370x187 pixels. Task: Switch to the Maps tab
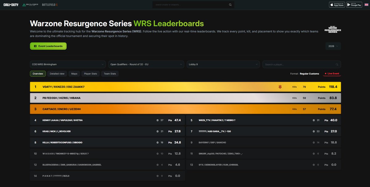(74, 73)
